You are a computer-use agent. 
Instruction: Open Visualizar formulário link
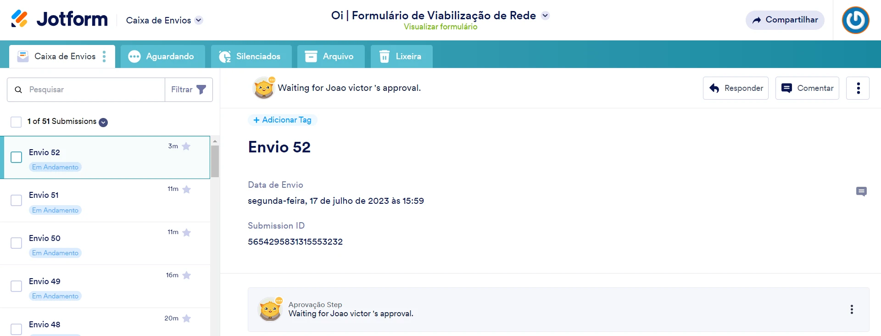click(x=440, y=27)
